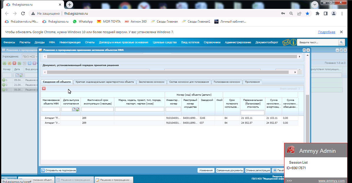
Task: Click the Отправить на подписание button
Action: pyautogui.click(x=59, y=170)
